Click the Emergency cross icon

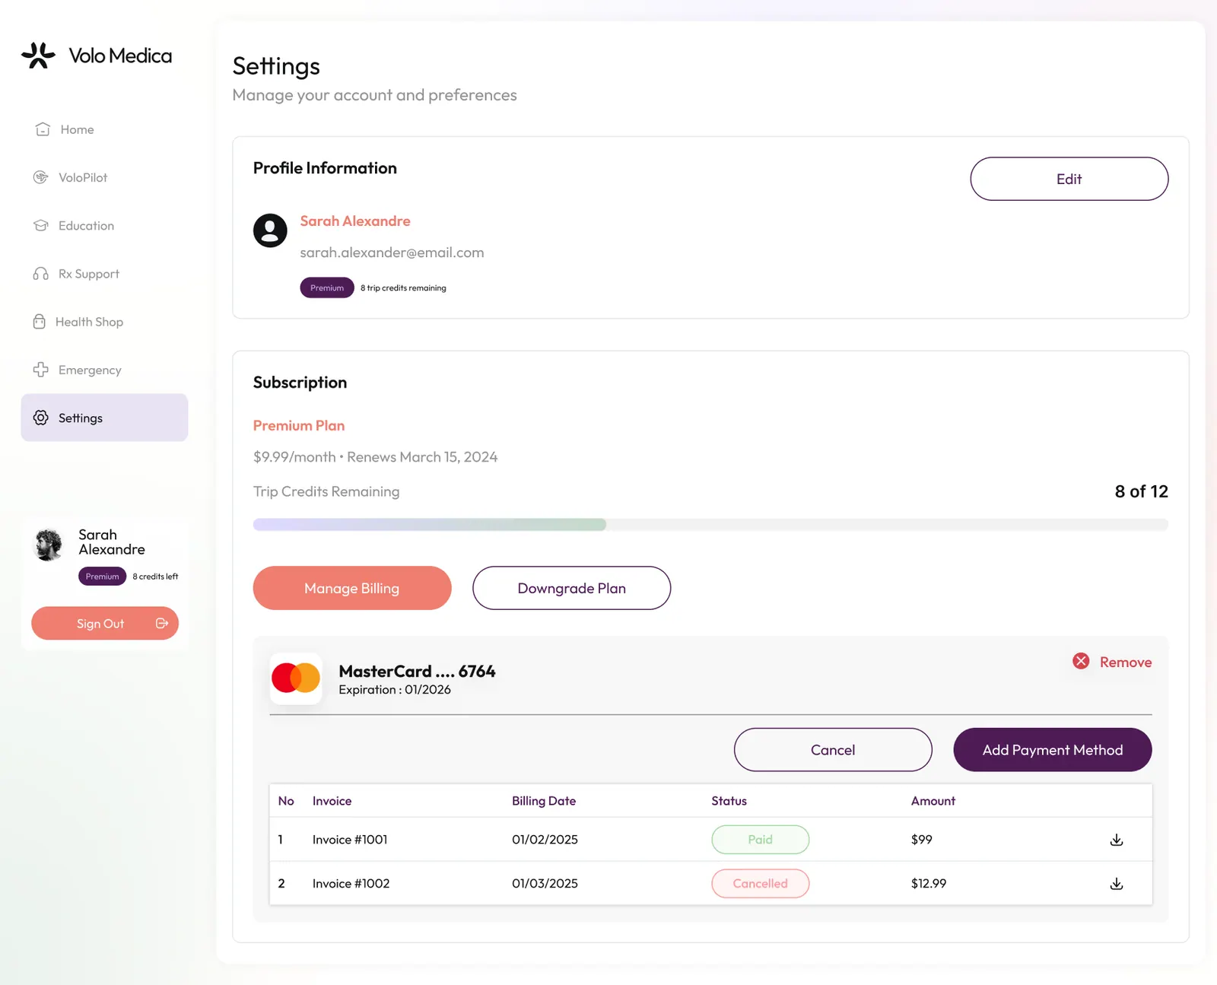point(41,370)
